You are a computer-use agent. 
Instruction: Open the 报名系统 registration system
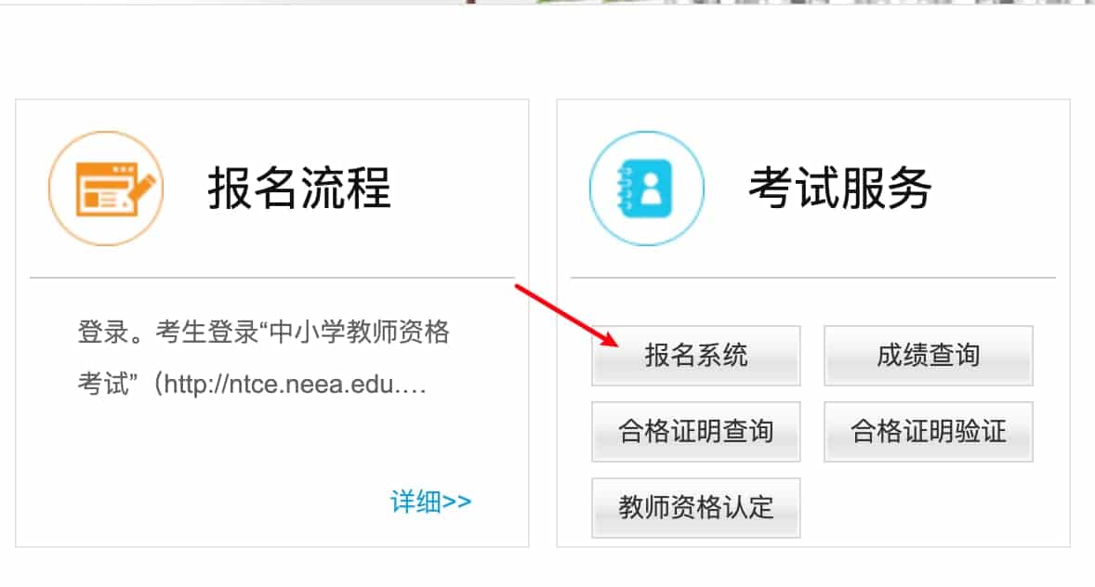[695, 356]
